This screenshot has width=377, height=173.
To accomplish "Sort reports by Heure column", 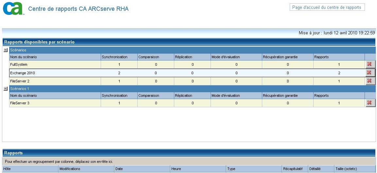I will 198,169.
